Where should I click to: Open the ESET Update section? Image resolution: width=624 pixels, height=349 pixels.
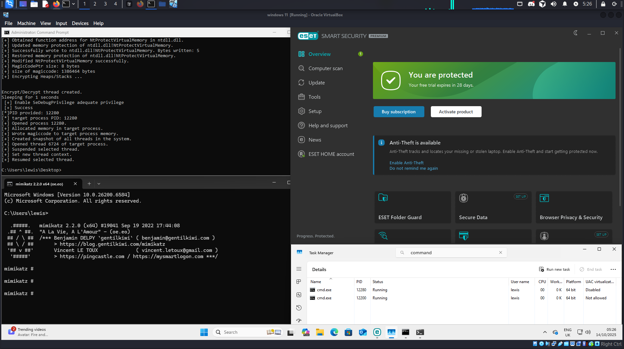tap(316, 83)
